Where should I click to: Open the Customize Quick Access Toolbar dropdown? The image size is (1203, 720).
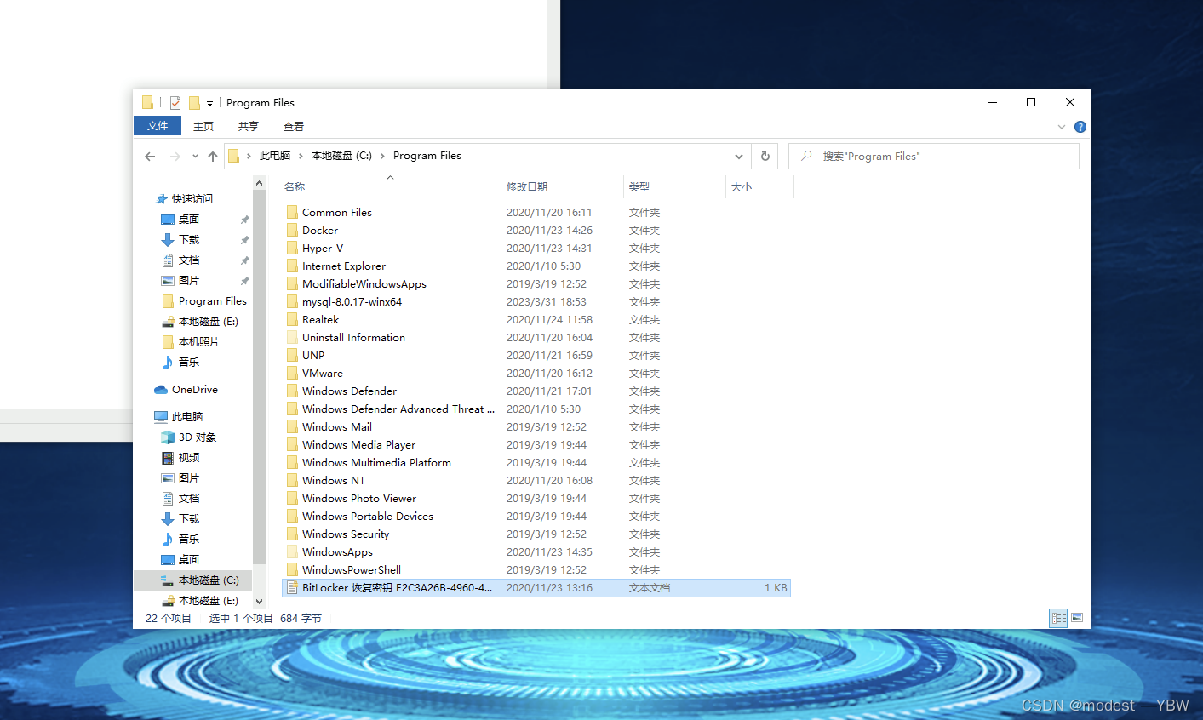[209, 104]
